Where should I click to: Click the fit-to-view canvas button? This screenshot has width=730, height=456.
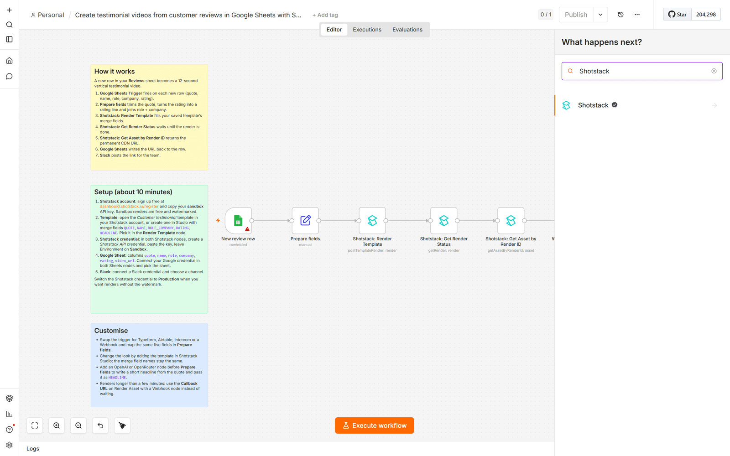[x=35, y=425]
